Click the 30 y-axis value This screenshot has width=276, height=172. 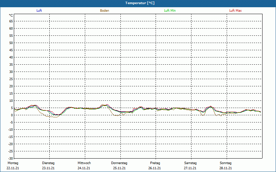coord(11,72)
